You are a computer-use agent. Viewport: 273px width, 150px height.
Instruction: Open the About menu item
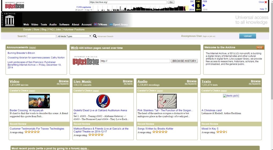[x=75, y=25]
